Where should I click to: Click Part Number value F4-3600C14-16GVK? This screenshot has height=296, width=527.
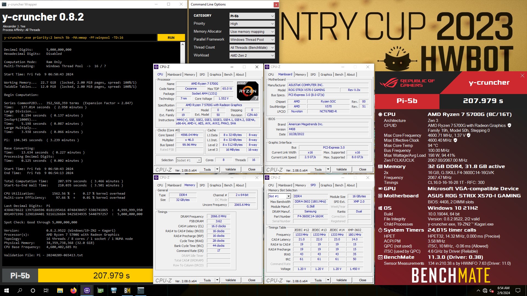click(x=310, y=216)
